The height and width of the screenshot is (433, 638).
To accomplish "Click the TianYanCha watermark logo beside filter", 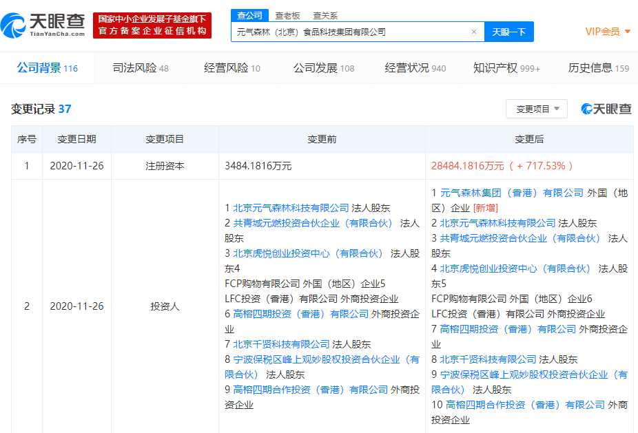I will click(606, 109).
